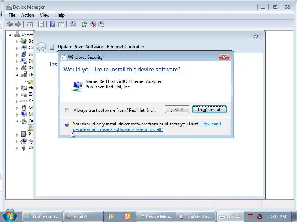
Task: Open the Help menu in Device Manager
Action: click(x=60, y=15)
